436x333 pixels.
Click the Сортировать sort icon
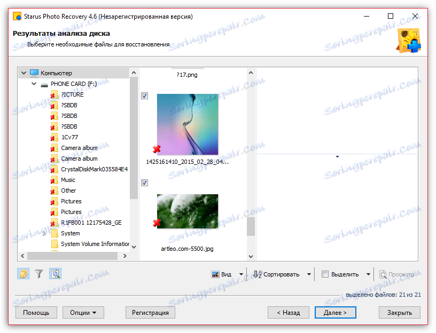tap(258, 274)
